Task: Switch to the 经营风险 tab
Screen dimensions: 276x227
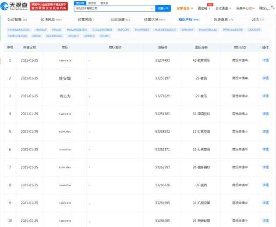Action: (x=86, y=20)
